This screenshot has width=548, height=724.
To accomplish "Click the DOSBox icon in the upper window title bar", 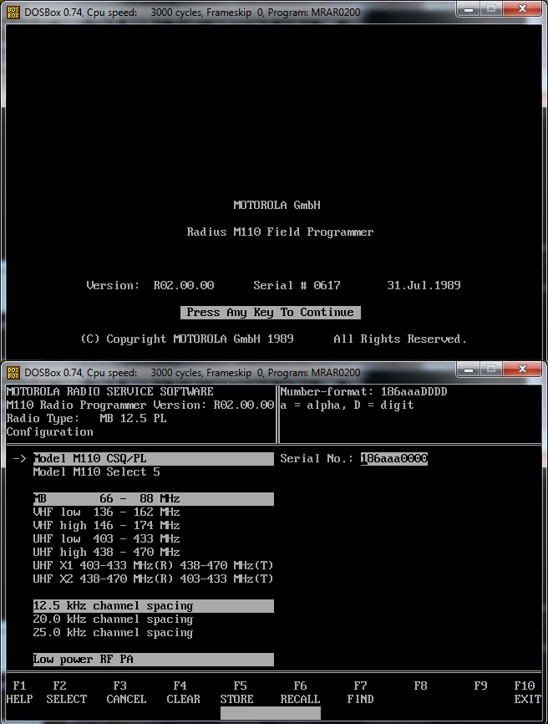I will click(x=13, y=10).
